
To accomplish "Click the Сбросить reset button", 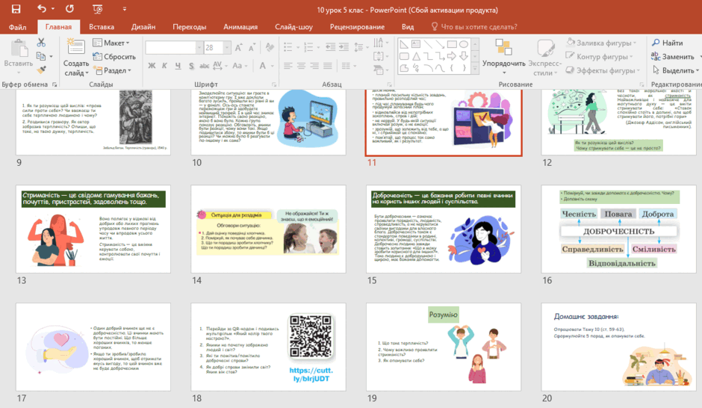I will pos(114,57).
